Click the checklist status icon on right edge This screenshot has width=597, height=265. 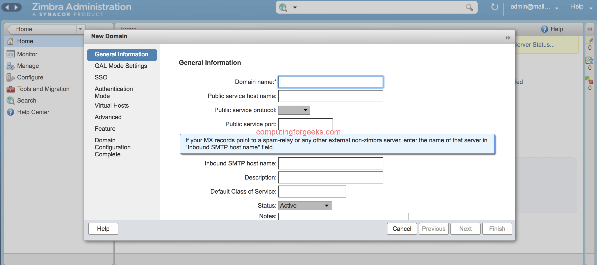click(x=589, y=60)
